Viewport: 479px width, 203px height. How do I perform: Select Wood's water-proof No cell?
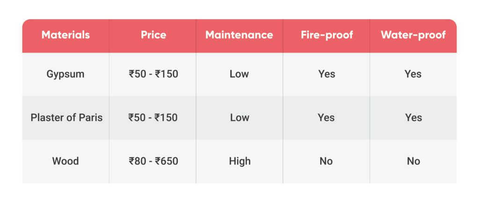[414, 161]
